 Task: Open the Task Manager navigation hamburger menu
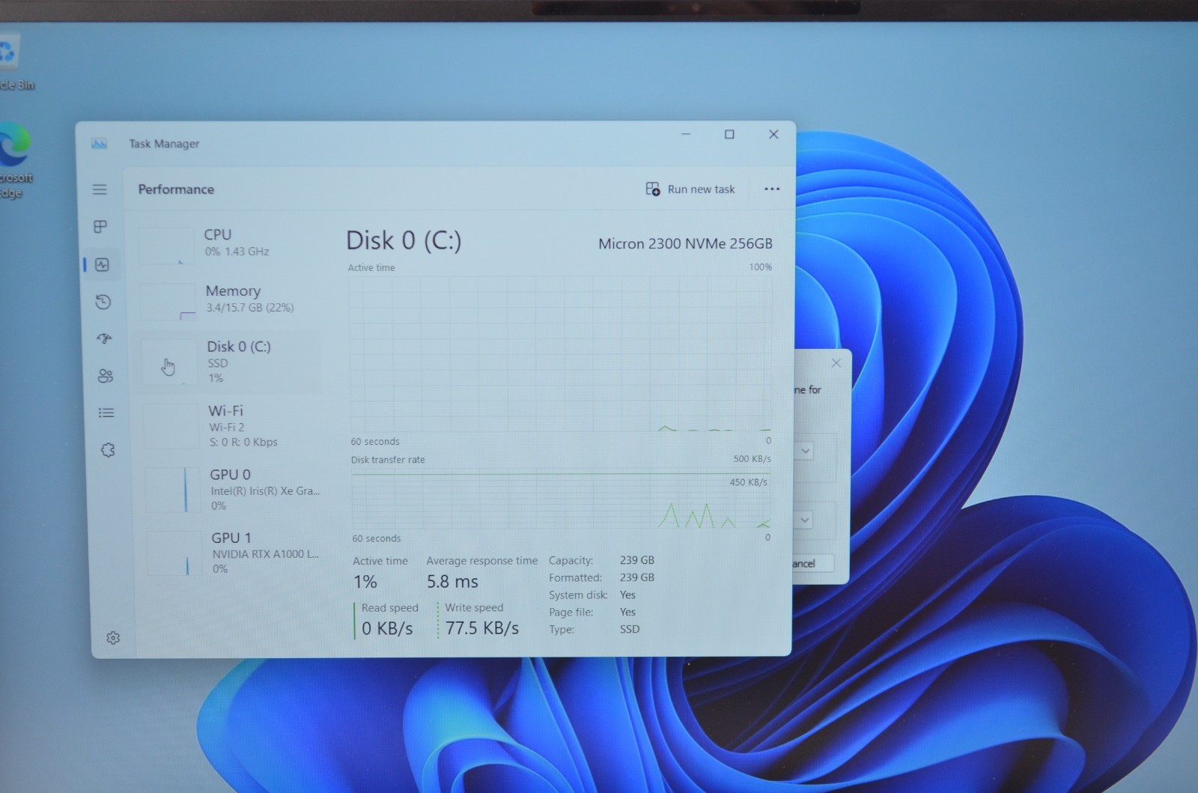coord(100,189)
